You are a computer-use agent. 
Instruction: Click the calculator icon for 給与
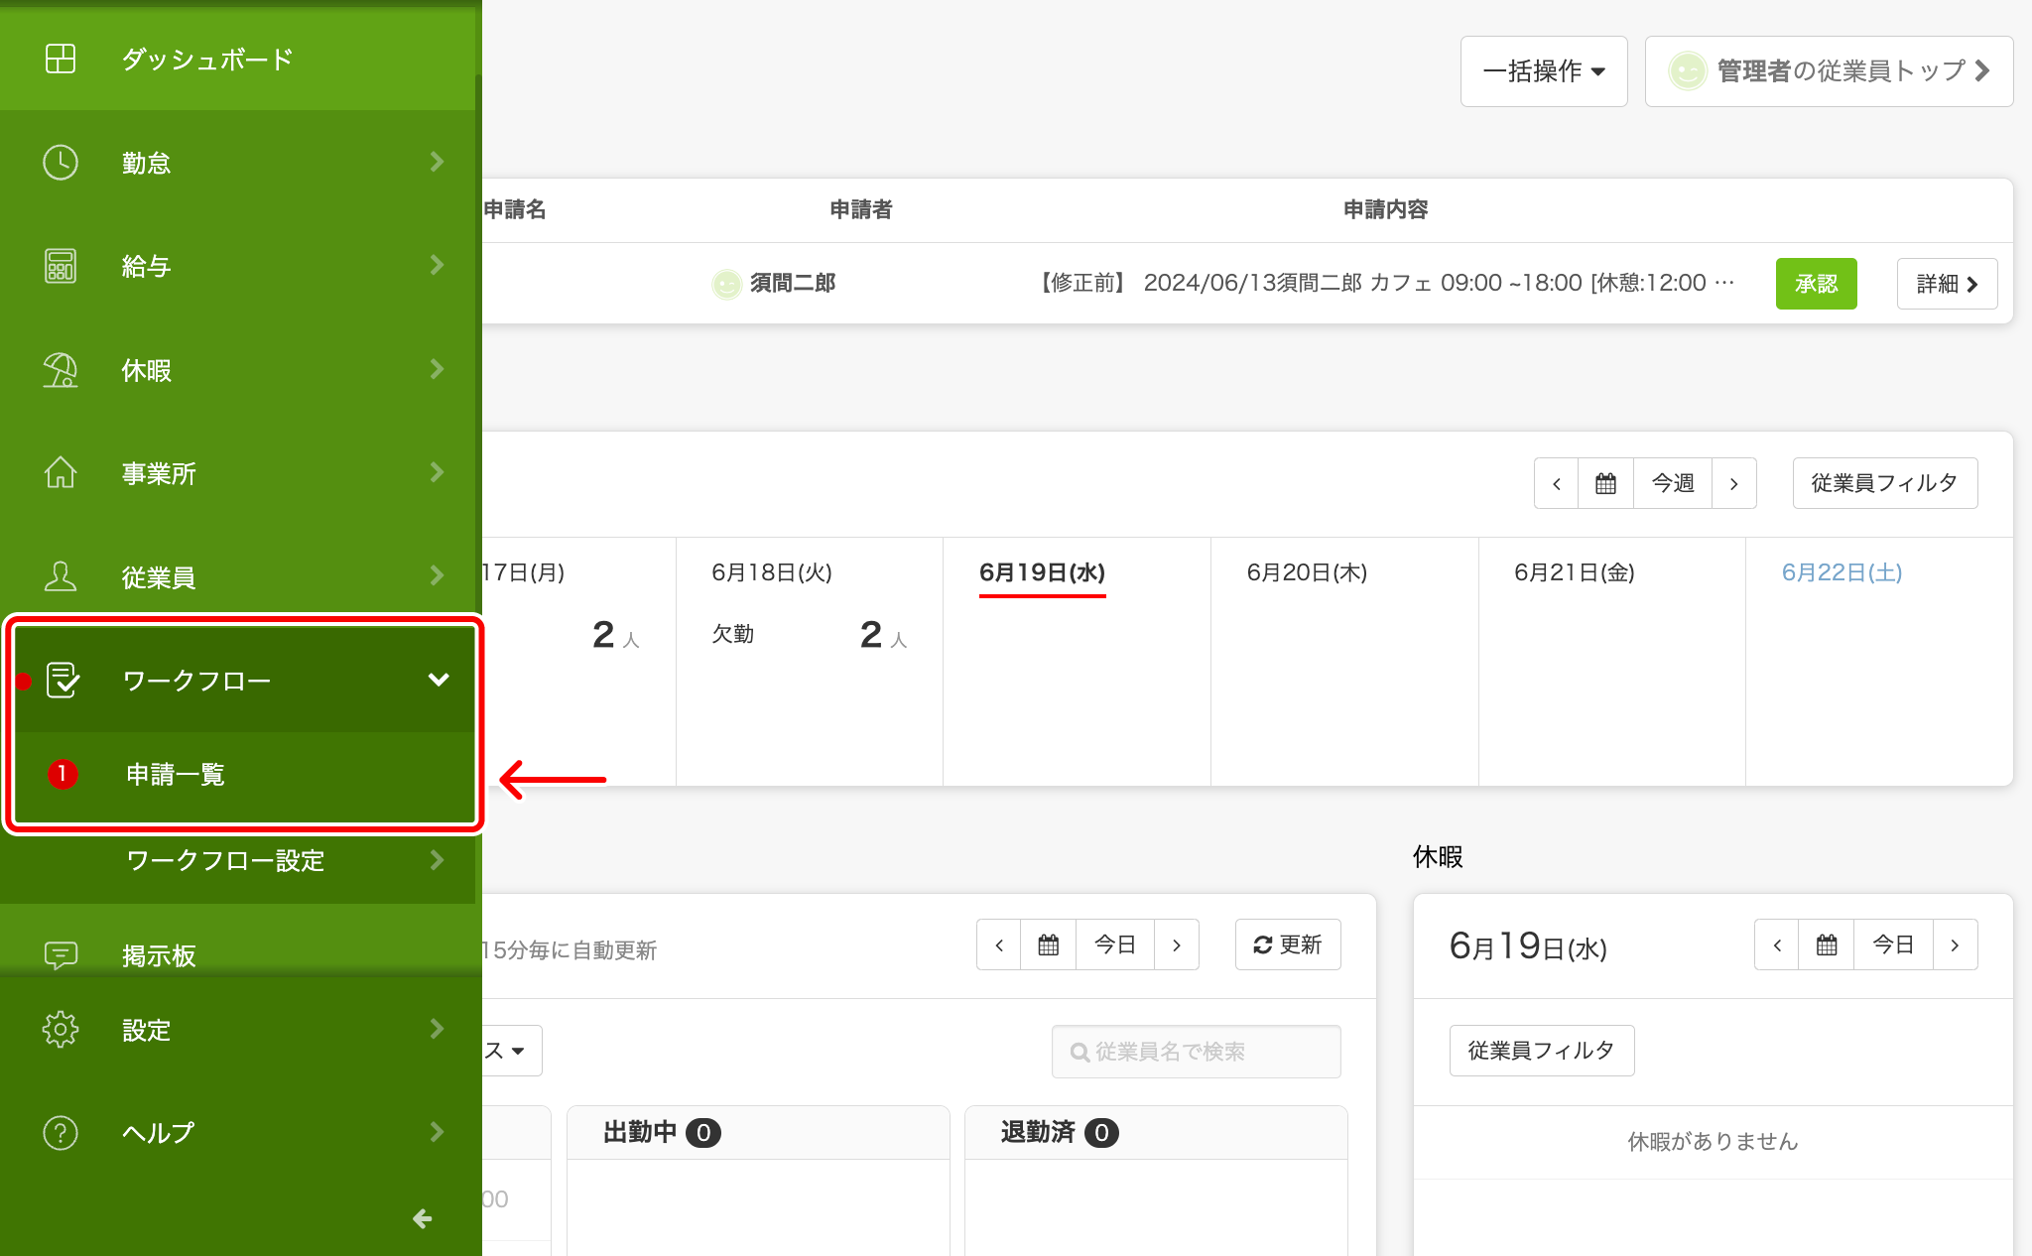coord(61,266)
